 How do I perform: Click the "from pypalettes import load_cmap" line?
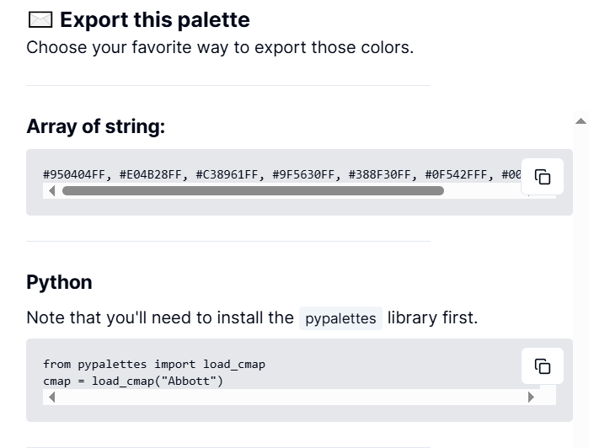point(154,364)
